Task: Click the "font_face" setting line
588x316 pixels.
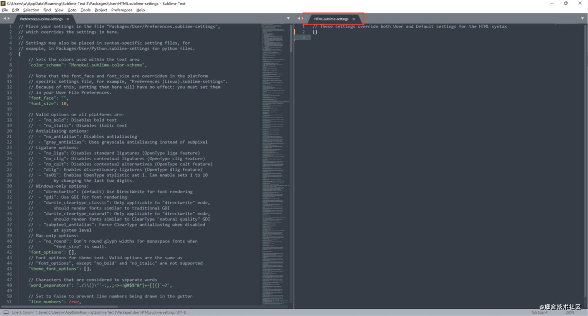Action: 48,98
